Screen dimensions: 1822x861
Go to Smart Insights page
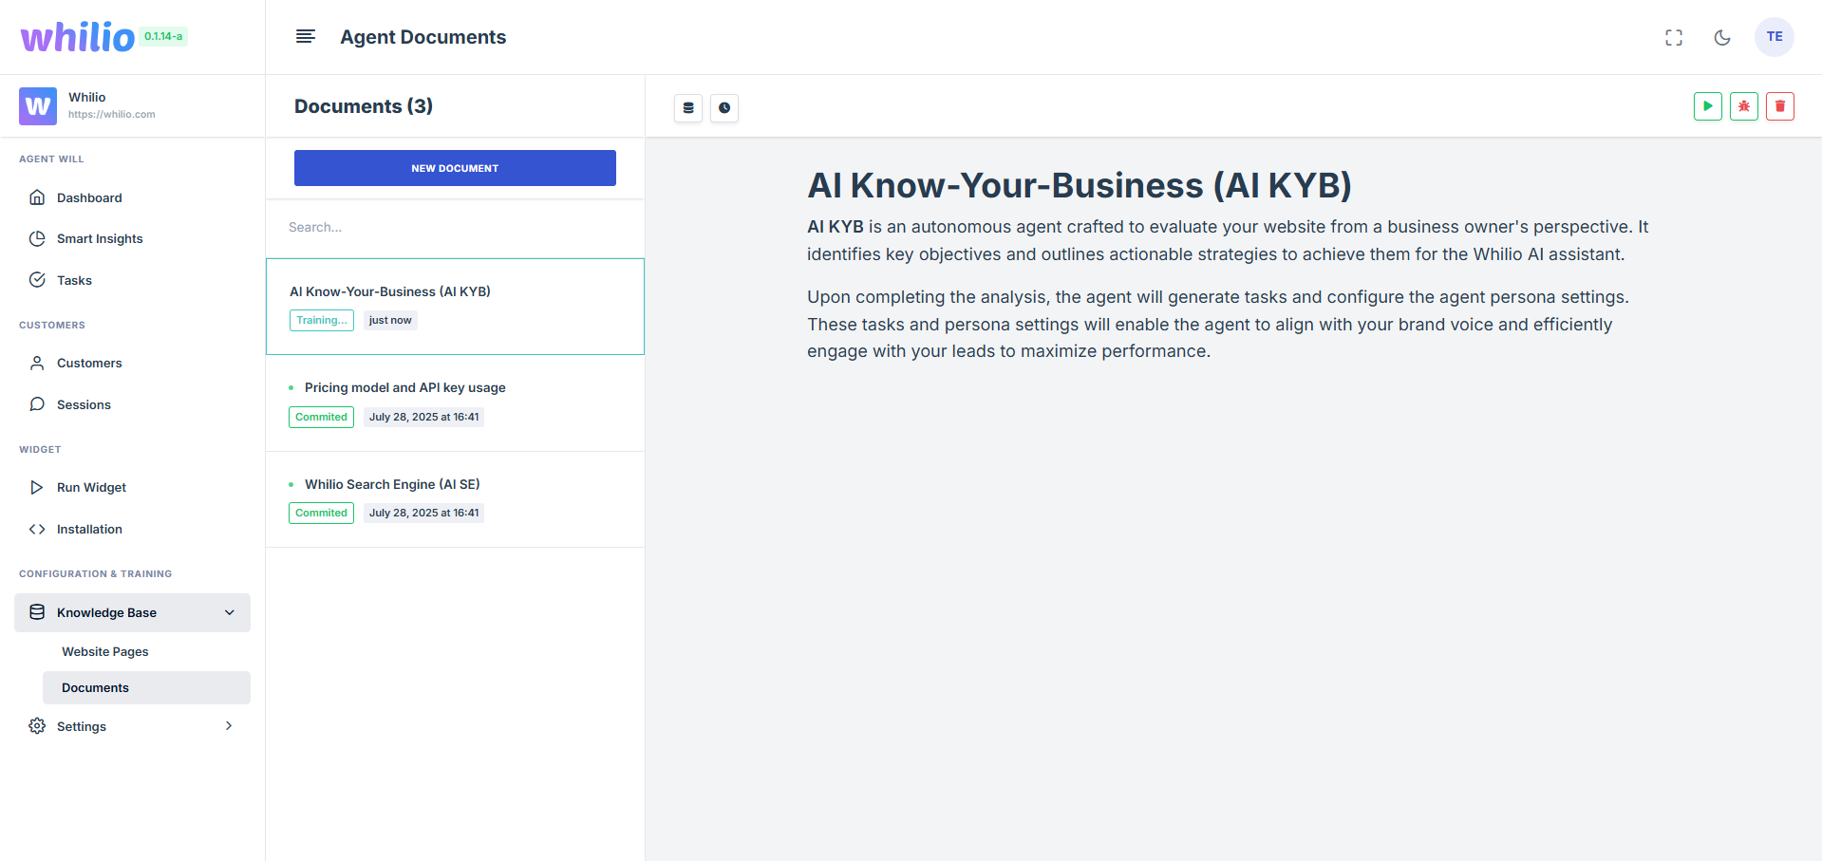132,238
